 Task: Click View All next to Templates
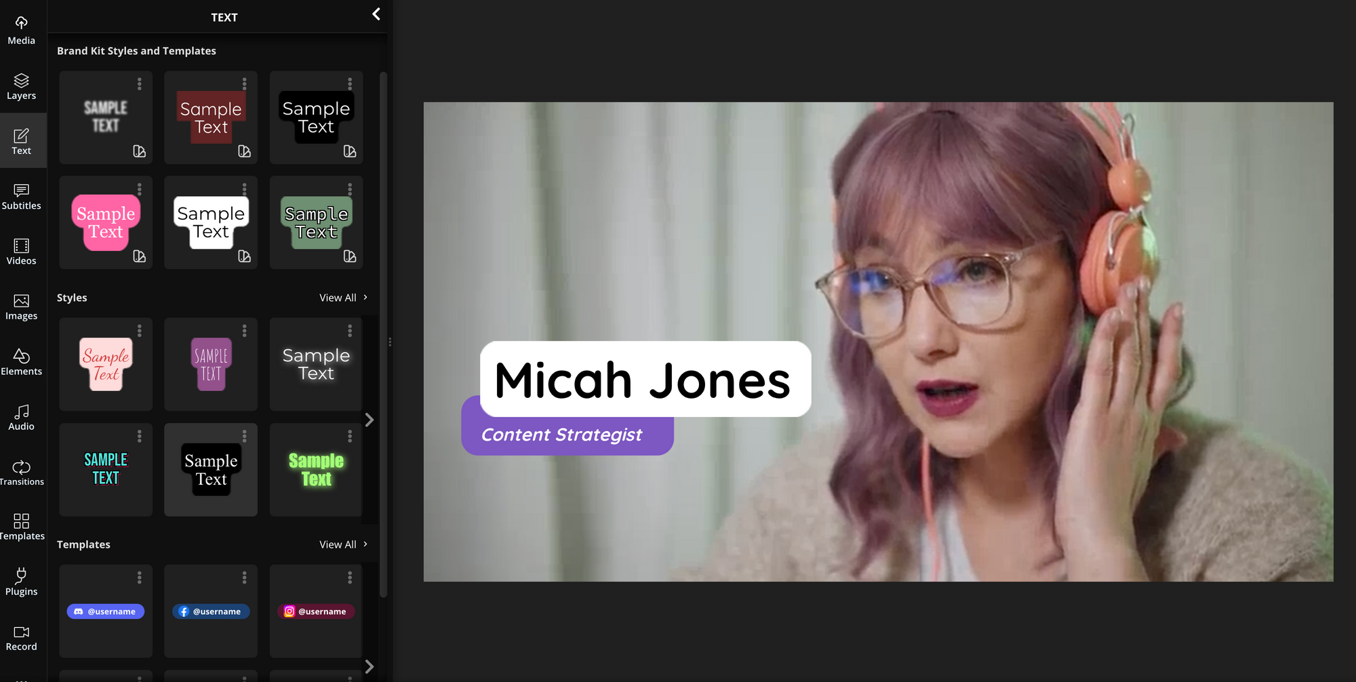click(x=342, y=544)
